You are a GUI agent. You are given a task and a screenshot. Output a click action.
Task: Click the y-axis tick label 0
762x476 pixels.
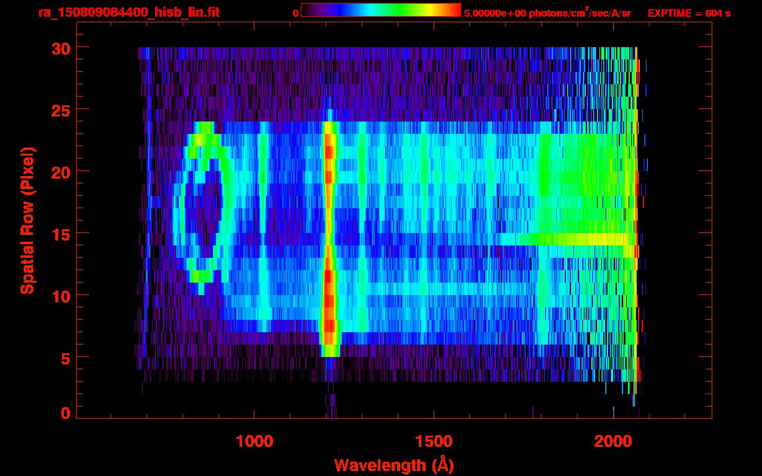(66, 413)
